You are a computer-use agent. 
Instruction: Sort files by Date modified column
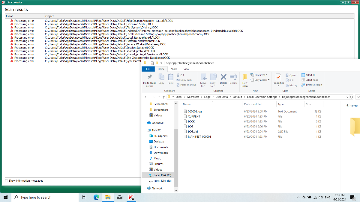point(253,104)
